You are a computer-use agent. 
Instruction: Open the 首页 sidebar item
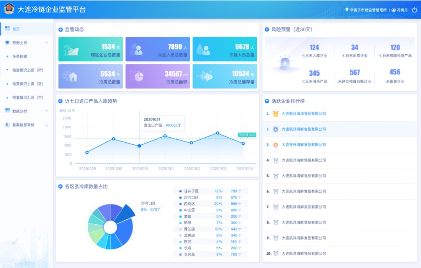click(16, 29)
